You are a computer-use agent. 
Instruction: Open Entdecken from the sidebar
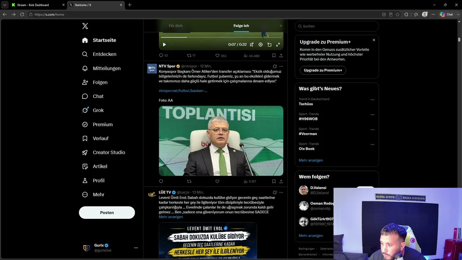99,54
